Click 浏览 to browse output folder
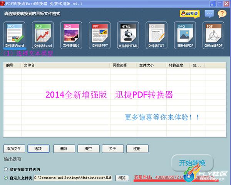231x185 pixels. pos(122,178)
